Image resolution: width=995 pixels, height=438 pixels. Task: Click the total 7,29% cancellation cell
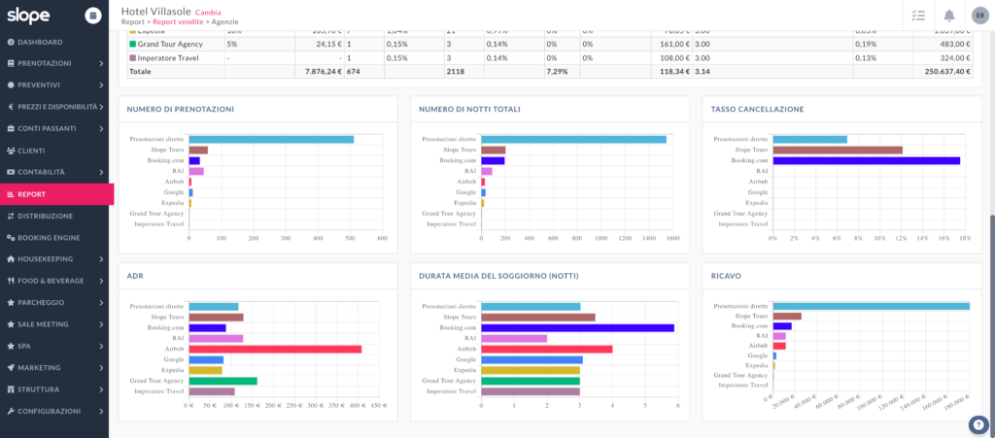click(x=562, y=72)
